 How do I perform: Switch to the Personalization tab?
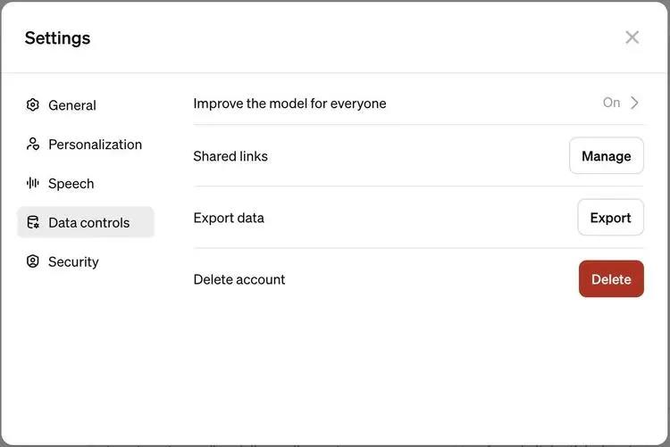[95, 145]
